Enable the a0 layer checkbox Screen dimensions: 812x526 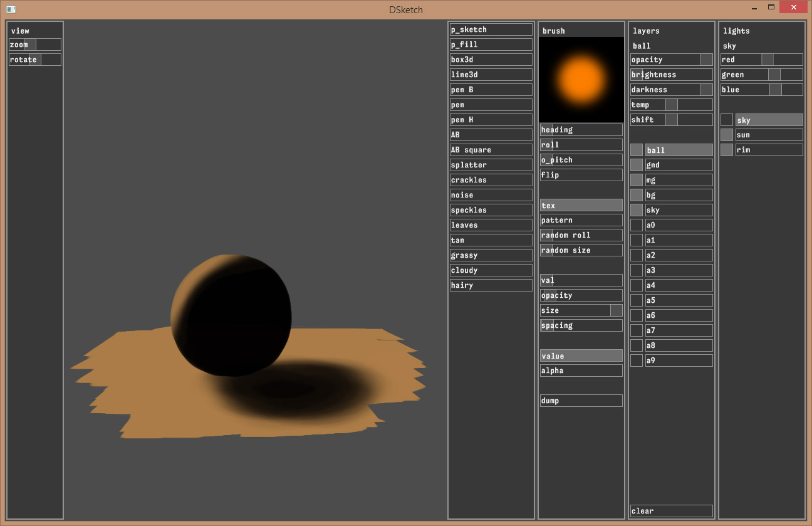[636, 225]
